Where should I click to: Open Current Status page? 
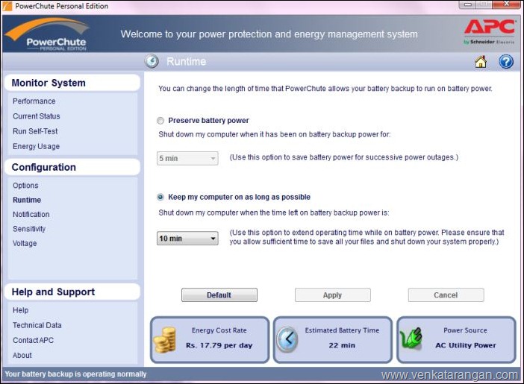37,116
